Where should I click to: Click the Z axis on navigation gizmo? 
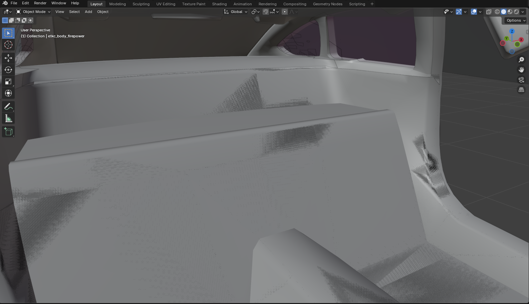click(512, 31)
